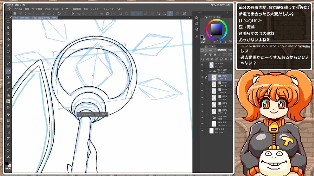
Task: Open the canvas tab list chevron
Action: click(x=190, y=18)
